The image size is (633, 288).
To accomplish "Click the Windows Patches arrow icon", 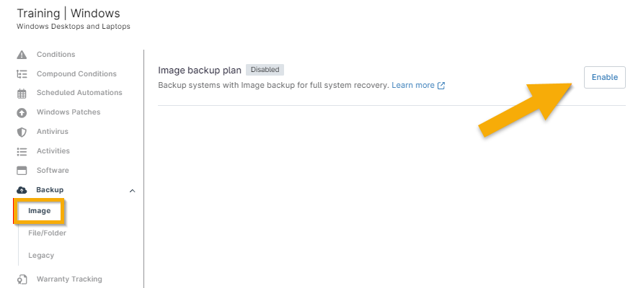I will [22, 113].
